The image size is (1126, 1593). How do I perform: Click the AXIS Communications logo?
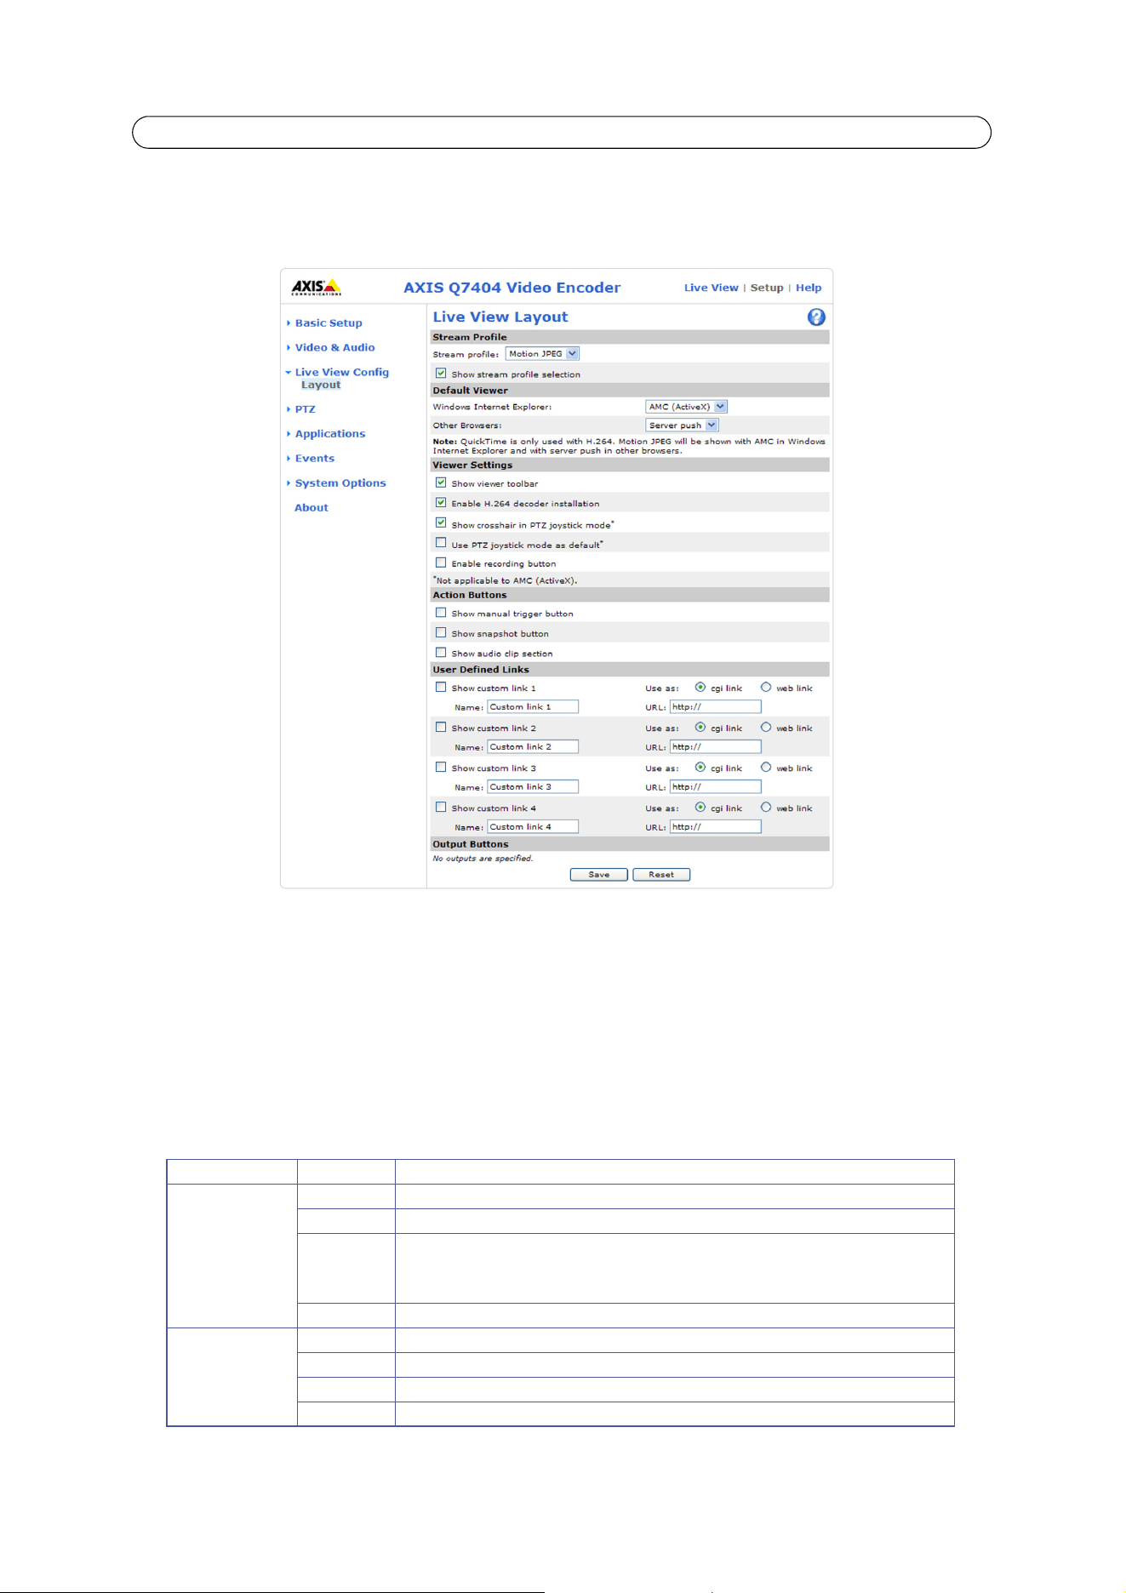[317, 288]
